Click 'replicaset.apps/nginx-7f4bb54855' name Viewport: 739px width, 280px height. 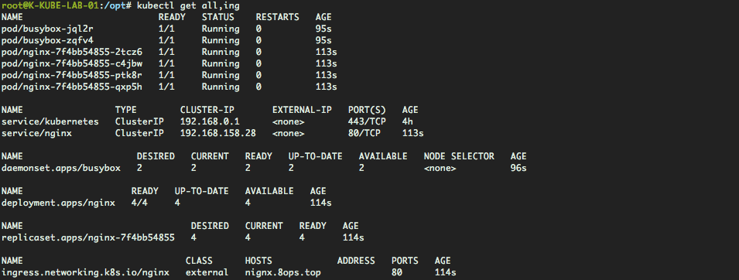click(x=88, y=238)
